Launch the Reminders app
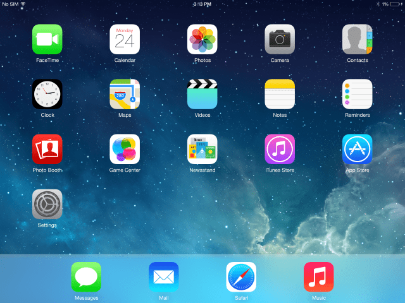Screen dimensions: 405x303 point(357,94)
